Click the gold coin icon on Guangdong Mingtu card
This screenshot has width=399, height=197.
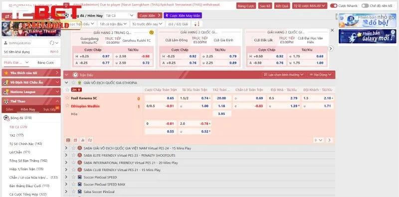click(x=152, y=32)
